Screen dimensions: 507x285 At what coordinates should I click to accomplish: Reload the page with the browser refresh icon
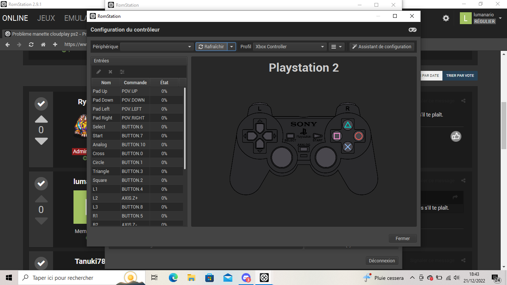pyautogui.click(x=31, y=45)
